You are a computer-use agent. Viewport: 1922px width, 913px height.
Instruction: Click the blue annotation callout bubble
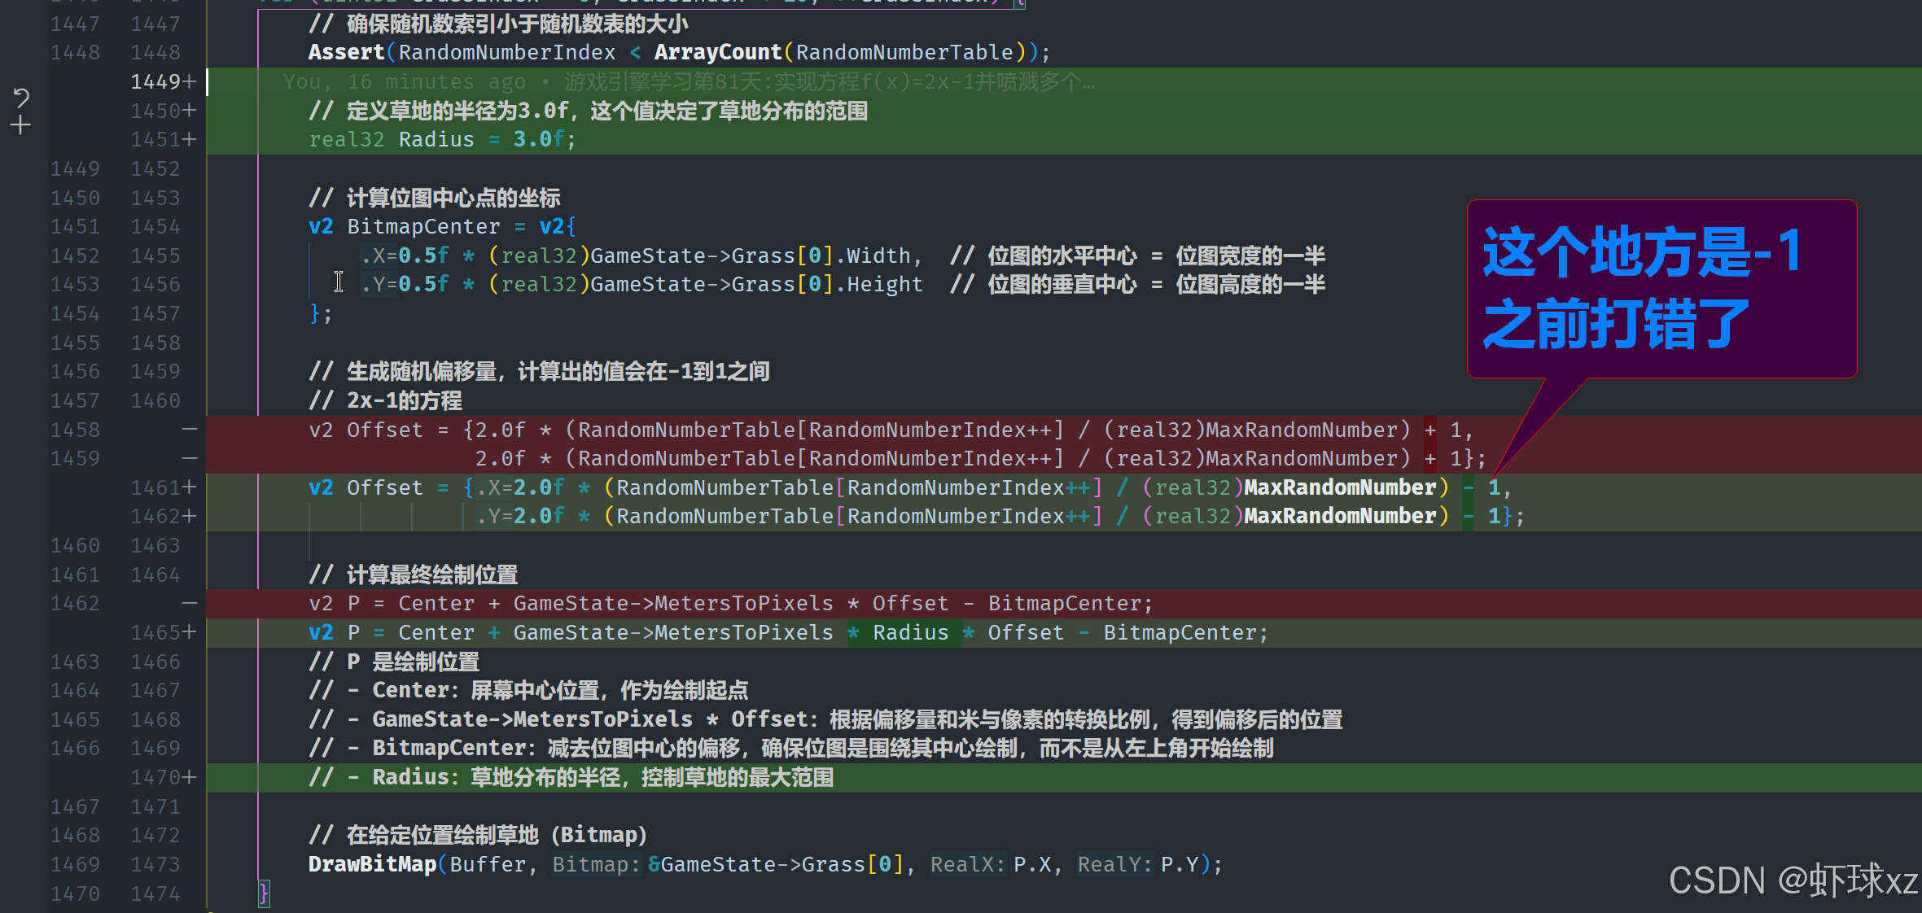tap(1661, 288)
